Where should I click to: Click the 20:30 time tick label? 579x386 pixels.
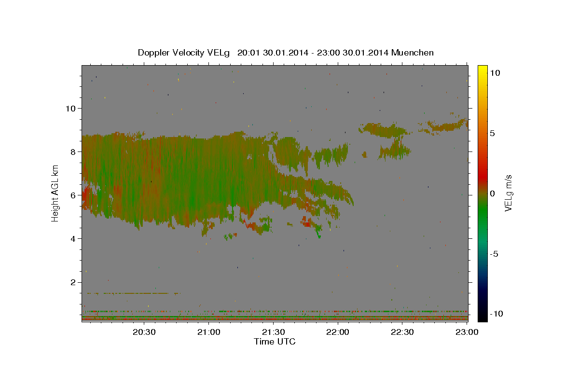[x=144, y=332]
